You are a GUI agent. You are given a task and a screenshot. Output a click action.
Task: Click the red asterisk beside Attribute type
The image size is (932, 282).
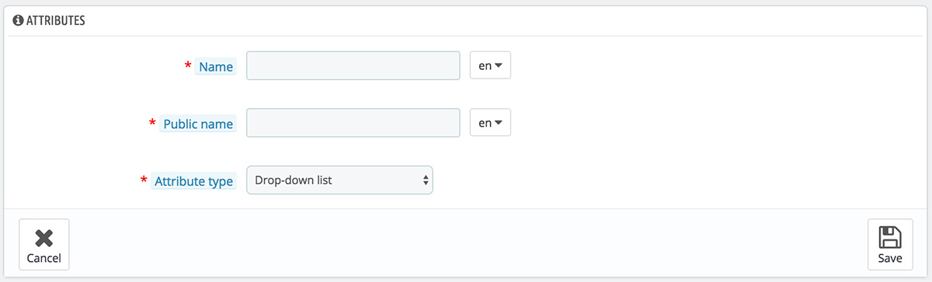click(x=144, y=180)
